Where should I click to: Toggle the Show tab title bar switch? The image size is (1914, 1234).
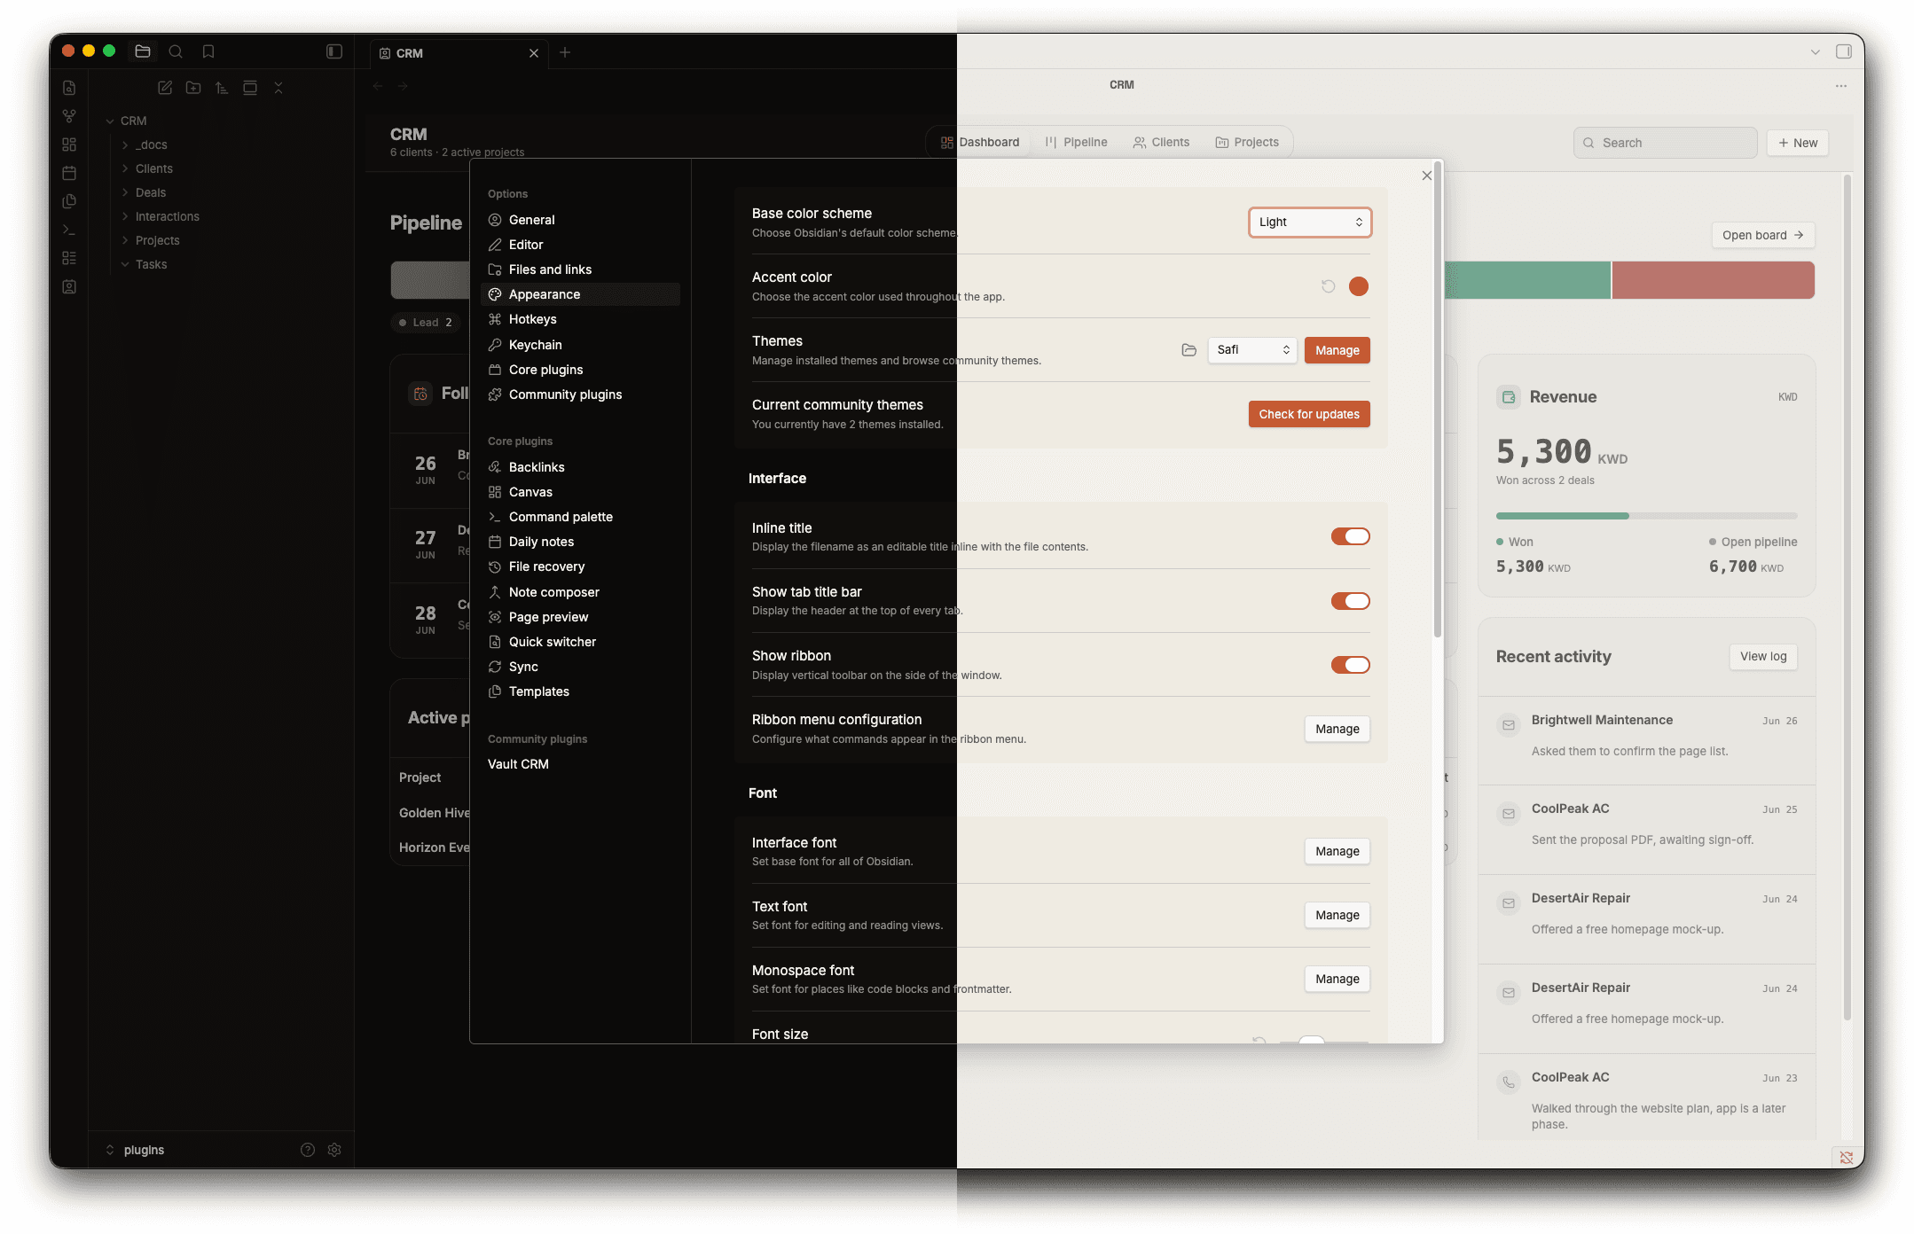pos(1350,601)
